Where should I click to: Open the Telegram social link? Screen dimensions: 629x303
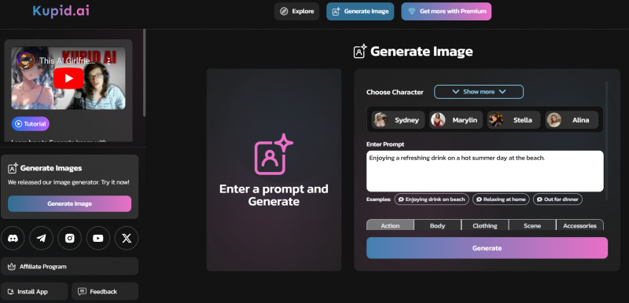pos(41,238)
